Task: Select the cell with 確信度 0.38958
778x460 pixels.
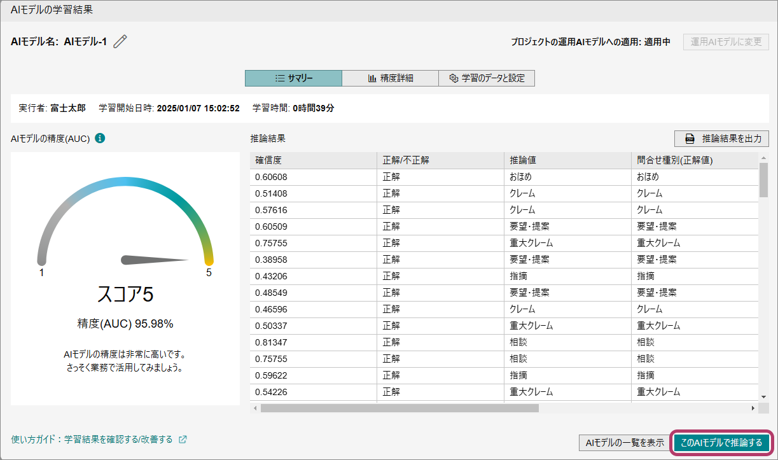Action: [313, 260]
